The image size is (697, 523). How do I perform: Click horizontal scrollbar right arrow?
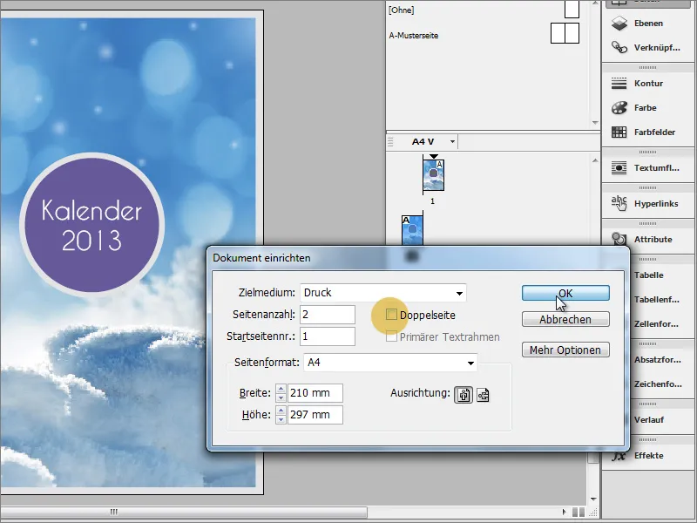tap(565, 512)
